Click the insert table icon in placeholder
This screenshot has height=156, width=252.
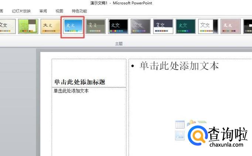(x=180, y=124)
